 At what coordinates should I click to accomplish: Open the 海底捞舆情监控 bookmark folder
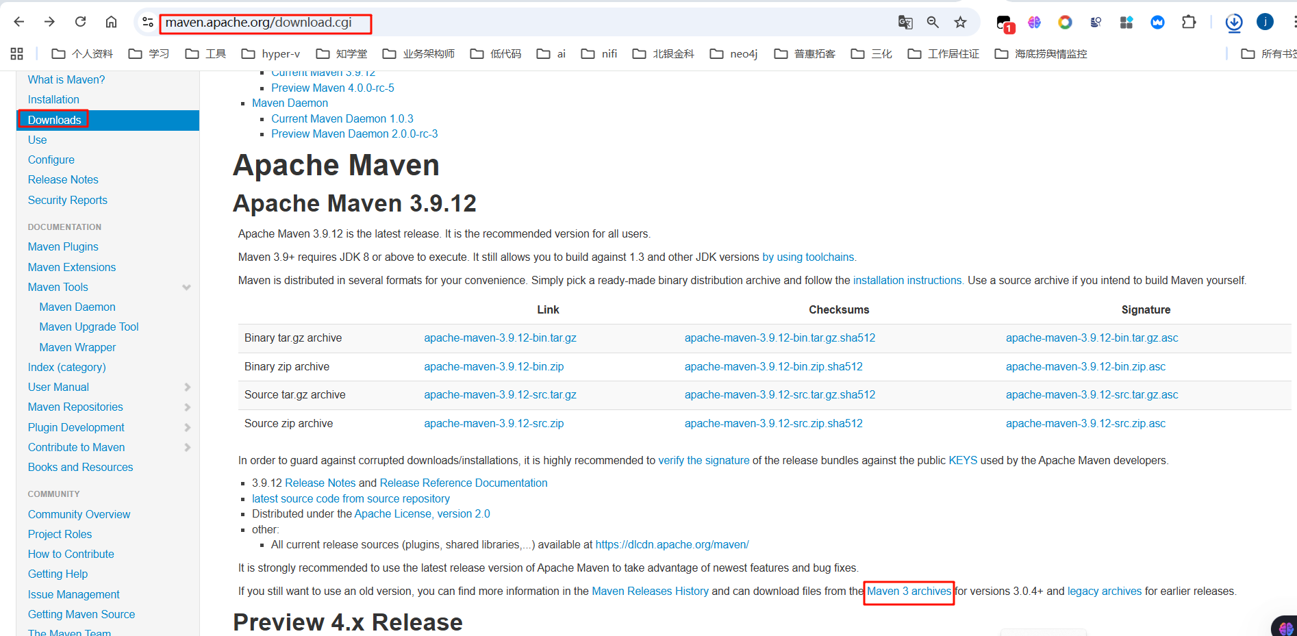pyautogui.click(x=1041, y=53)
